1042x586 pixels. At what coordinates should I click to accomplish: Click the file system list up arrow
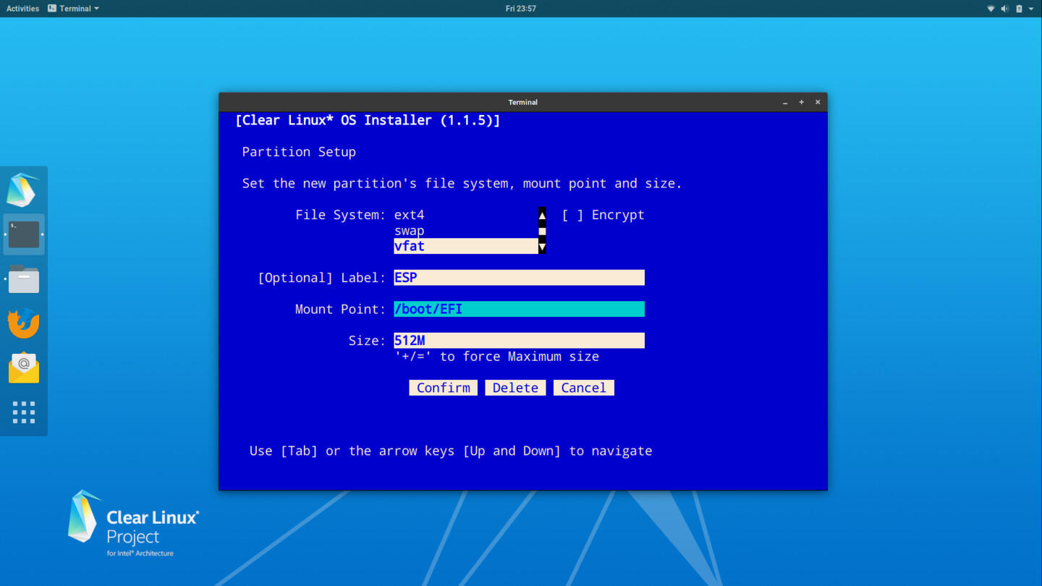click(542, 215)
